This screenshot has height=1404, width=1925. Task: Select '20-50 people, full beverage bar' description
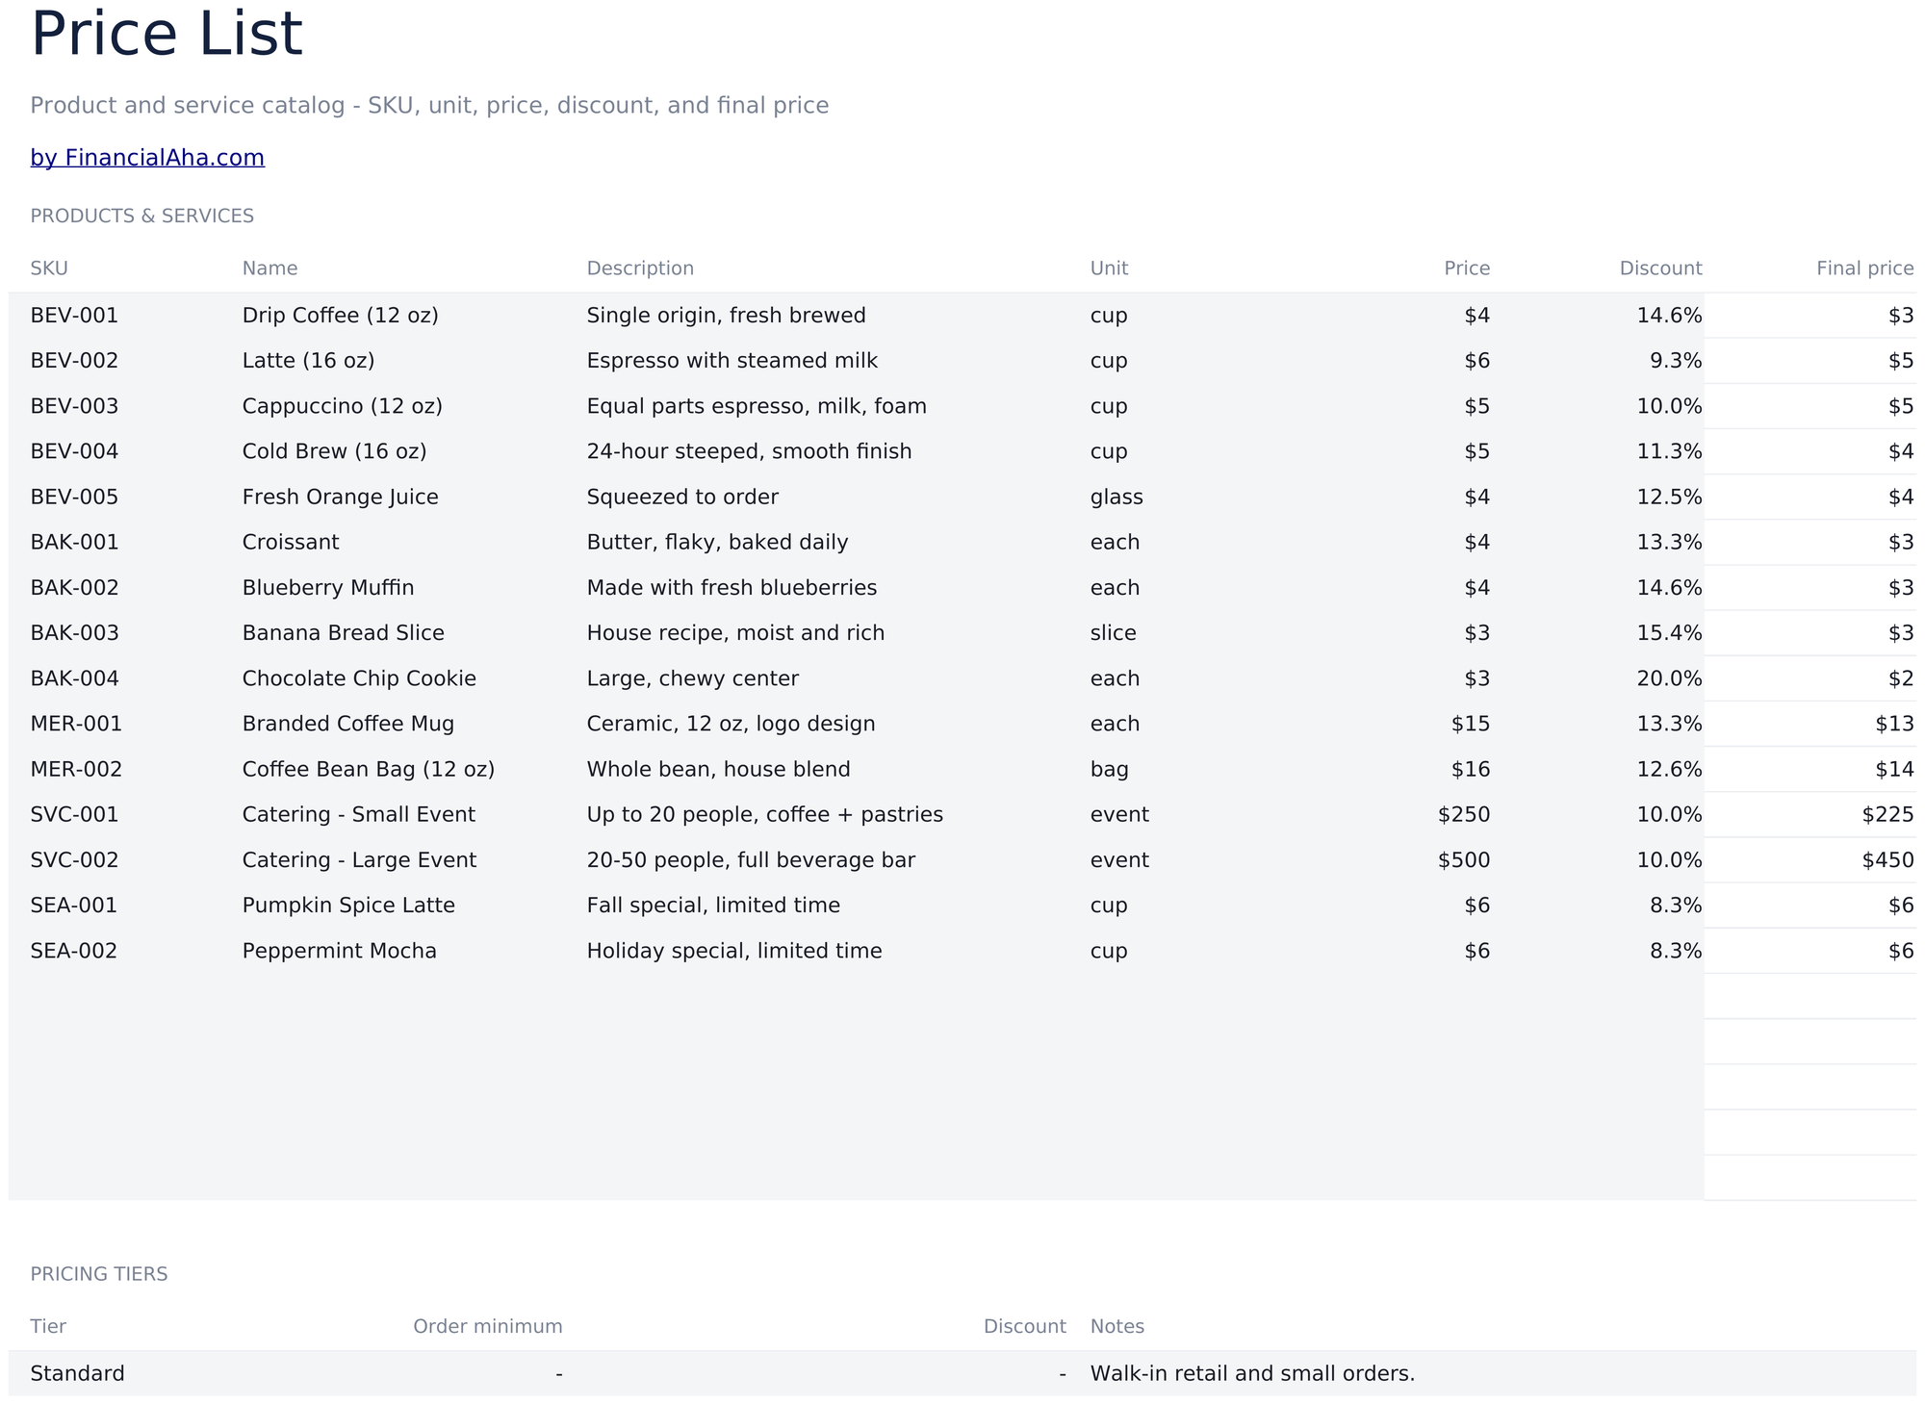pos(751,860)
